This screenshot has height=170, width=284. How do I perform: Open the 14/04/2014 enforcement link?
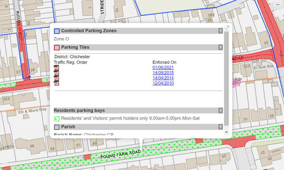coord(163,78)
